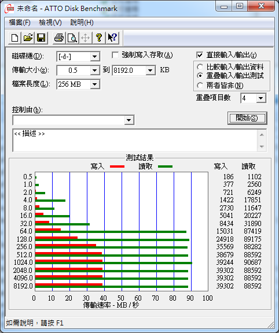
Task: Save benchmark results with floppy icon
Action: [x=41, y=38]
